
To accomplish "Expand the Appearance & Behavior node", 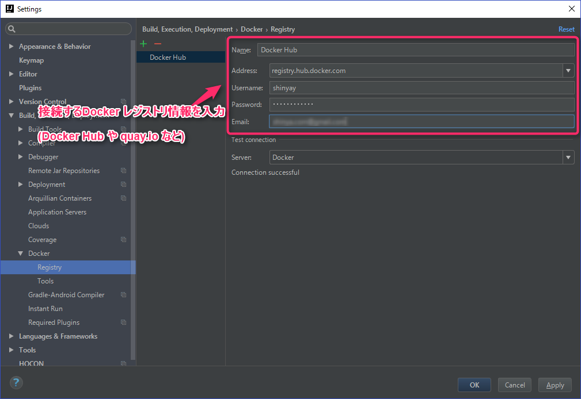I will (11, 46).
